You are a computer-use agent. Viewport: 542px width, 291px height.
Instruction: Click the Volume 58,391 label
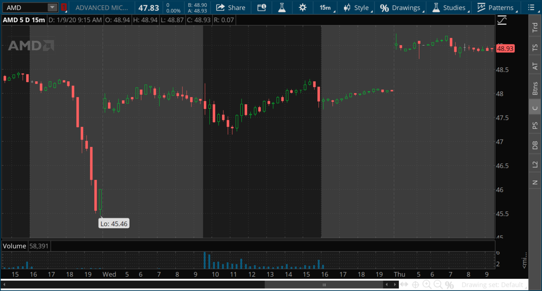[x=27, y=246]
